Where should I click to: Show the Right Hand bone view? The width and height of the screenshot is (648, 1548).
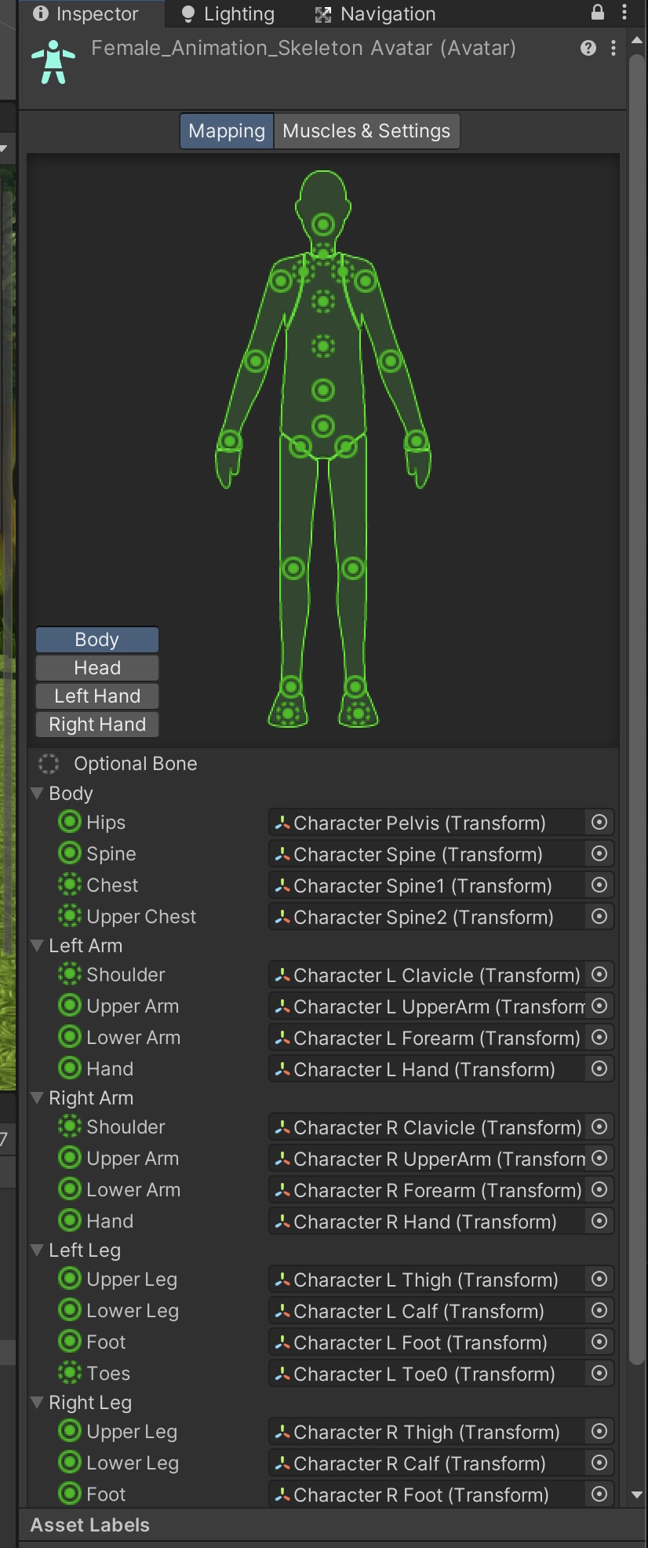tap(97, 725)
